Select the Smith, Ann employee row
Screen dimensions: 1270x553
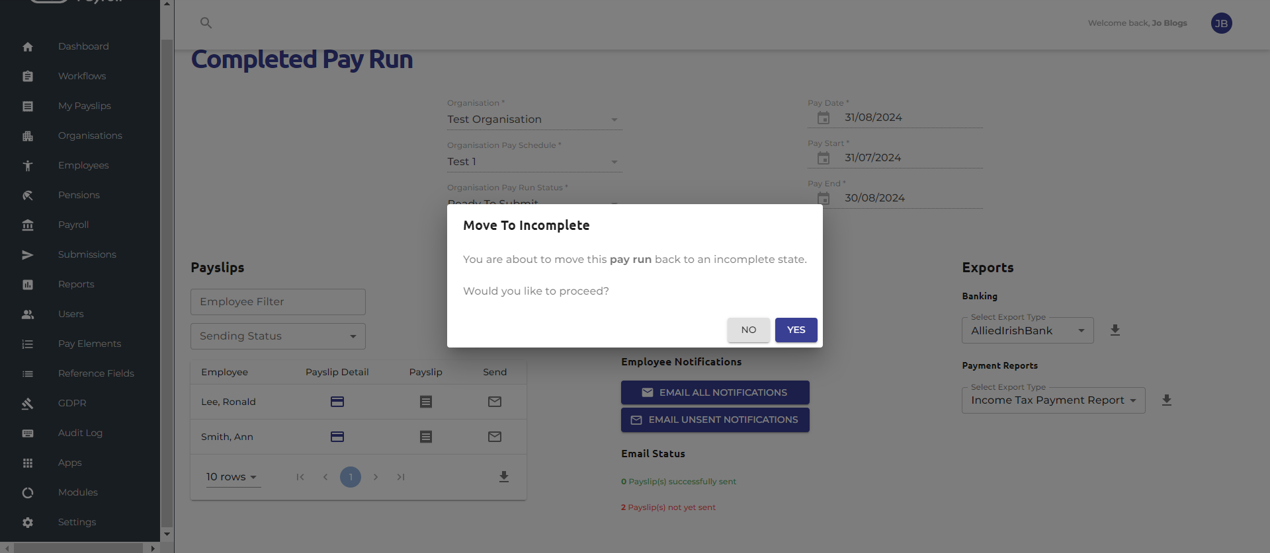pos(359,437)
